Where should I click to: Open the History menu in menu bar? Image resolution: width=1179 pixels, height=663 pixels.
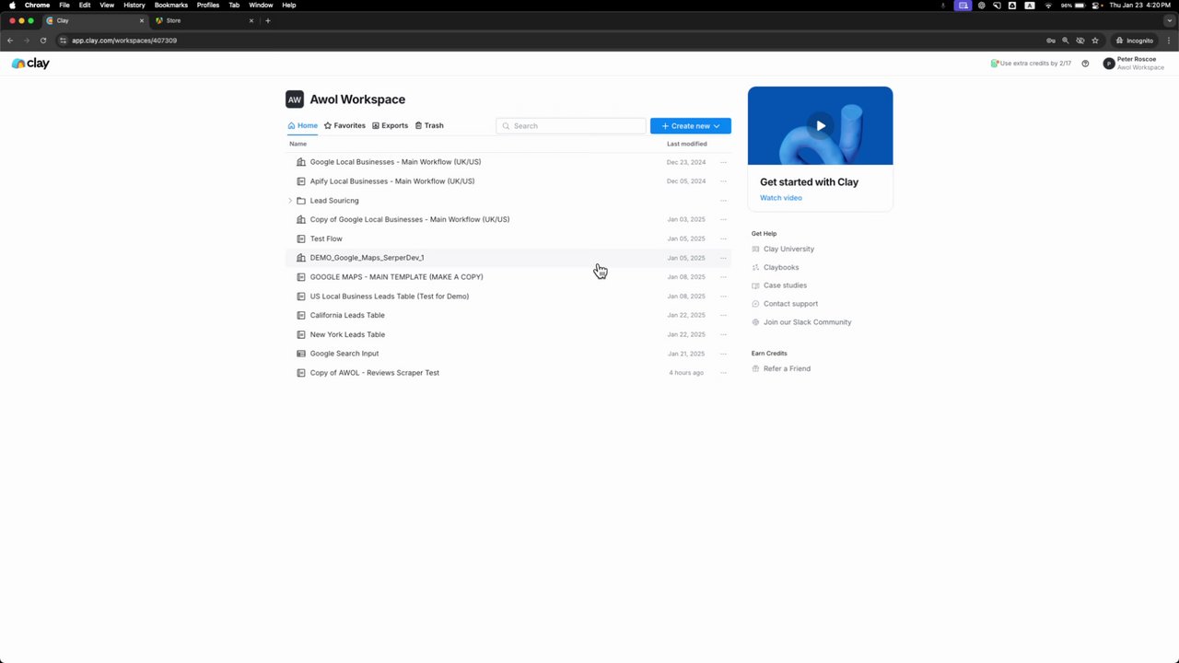pyautogui.click(x=134, y=6)
